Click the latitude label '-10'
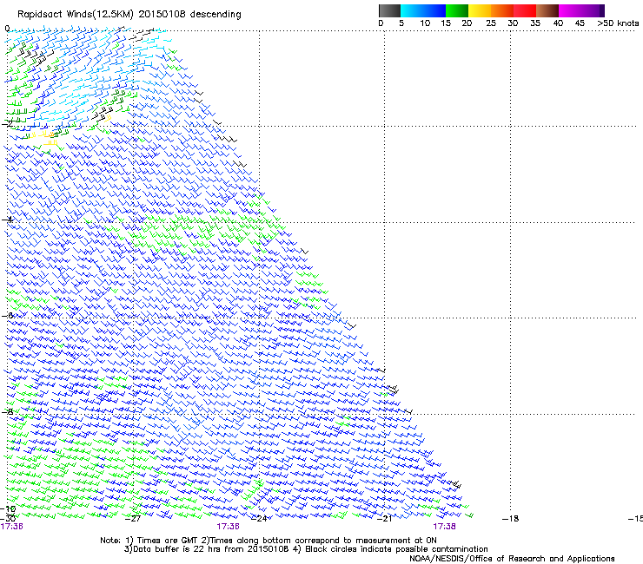 coord(8,508)
